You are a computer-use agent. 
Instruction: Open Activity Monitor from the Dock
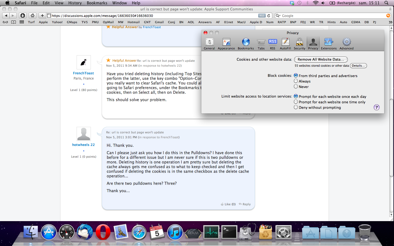pyautogui.click(x=211, y=232)
